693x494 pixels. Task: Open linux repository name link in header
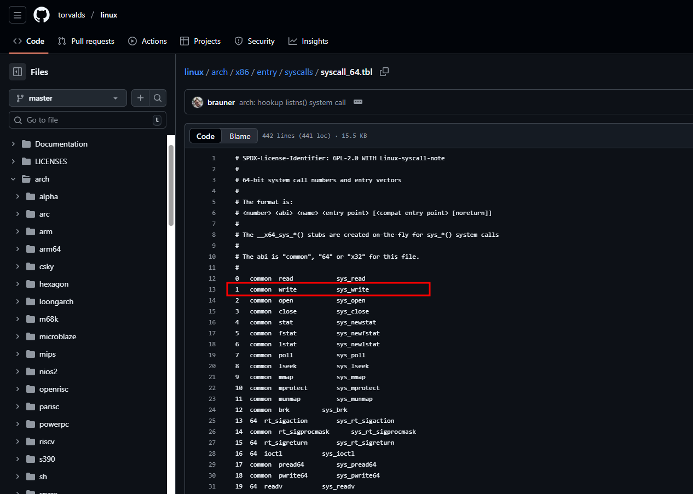coord(109,15)
